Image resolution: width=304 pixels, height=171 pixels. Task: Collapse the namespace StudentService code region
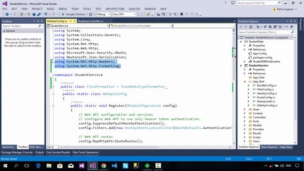(53, 75)
